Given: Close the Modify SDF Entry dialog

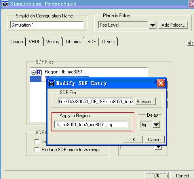Looking at the screenshot, I should click(x=161, y=83).
